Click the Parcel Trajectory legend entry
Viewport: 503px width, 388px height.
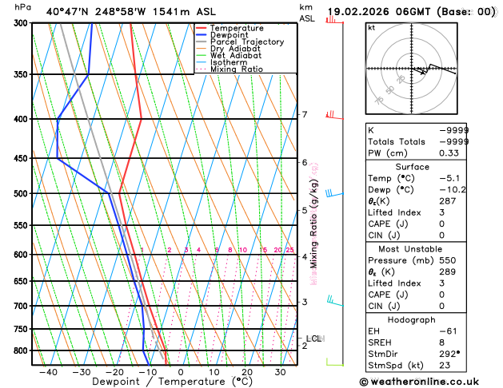click(247, 42)
